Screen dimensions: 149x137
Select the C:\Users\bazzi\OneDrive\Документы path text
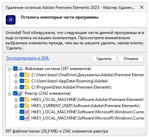tap(87, 75)
